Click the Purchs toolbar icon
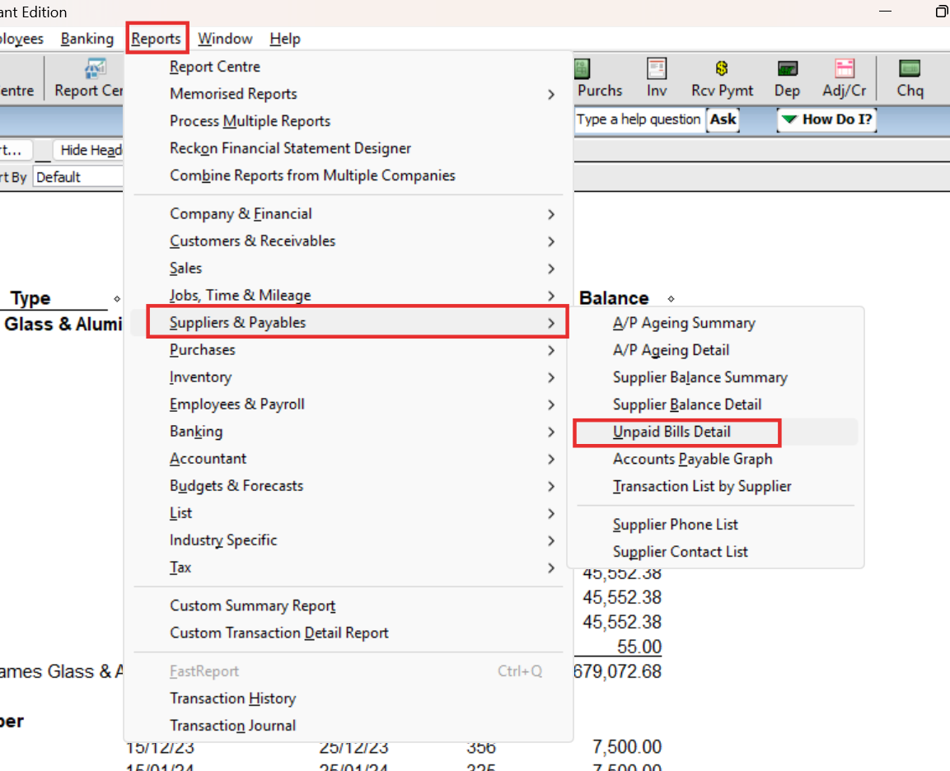 coord(599,78)
